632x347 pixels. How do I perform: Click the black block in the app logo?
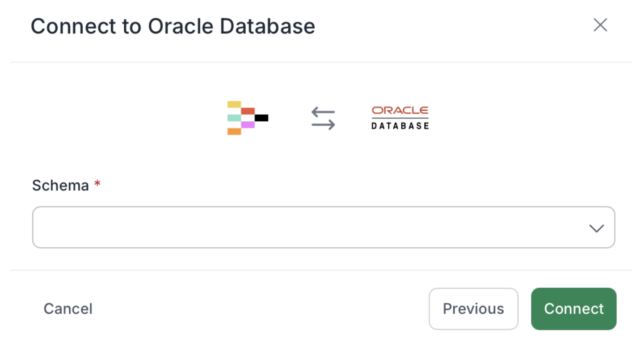tap(261, 118)
